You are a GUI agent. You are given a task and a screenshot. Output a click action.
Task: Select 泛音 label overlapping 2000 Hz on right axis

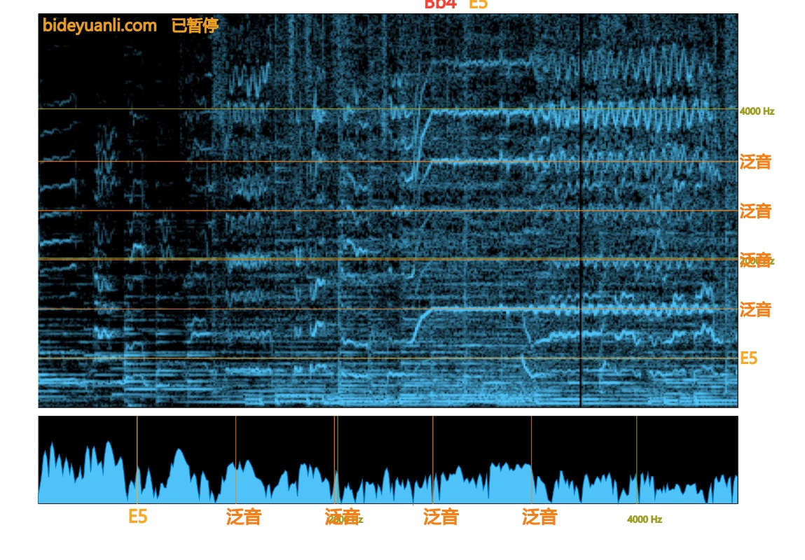(755, 260)
